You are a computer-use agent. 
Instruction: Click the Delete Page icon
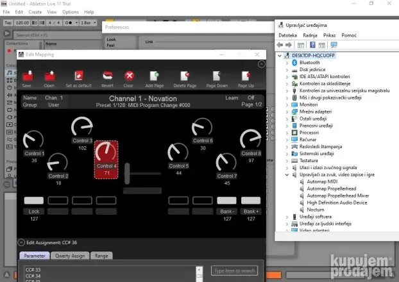pyautogui.click(x=185, y=76)
